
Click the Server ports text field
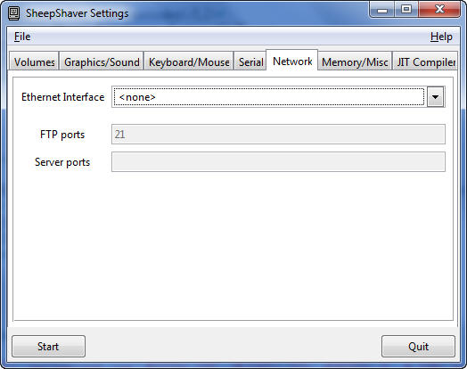click(278, 161)
